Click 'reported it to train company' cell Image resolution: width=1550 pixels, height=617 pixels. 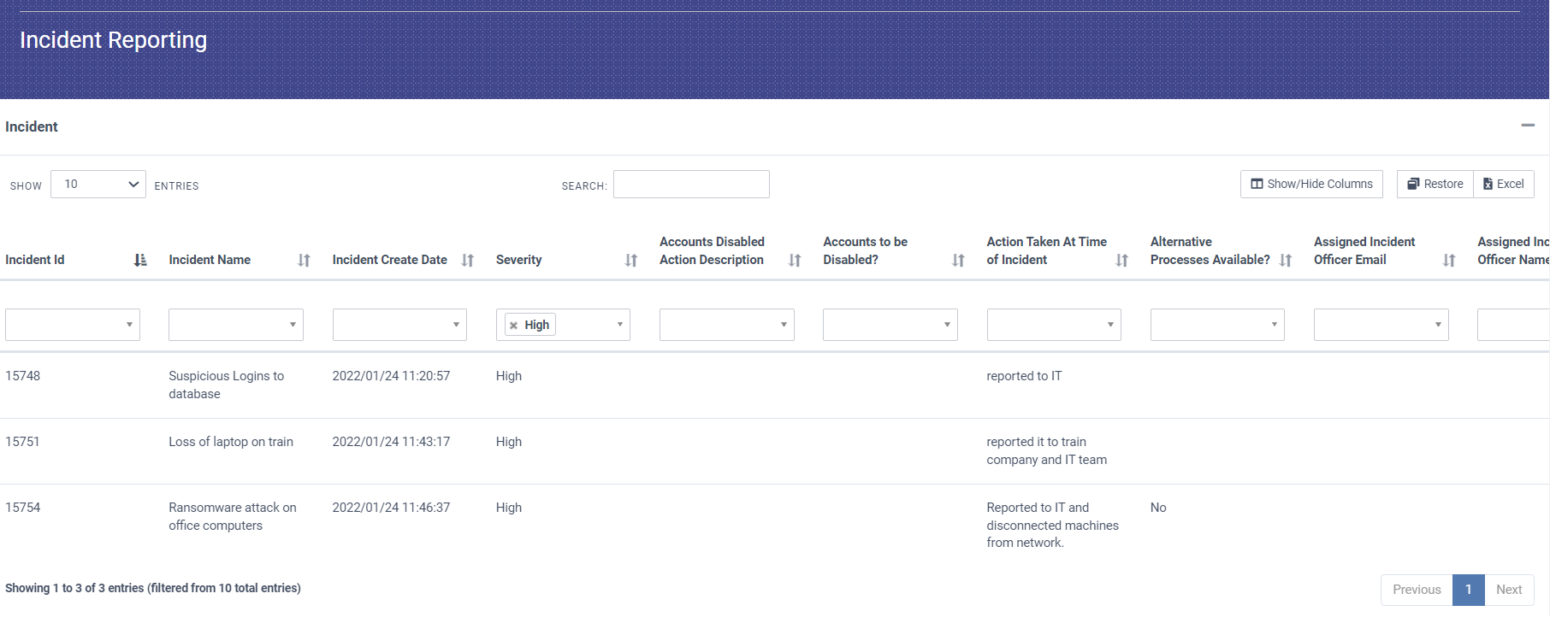click(x=1047, y=450)
